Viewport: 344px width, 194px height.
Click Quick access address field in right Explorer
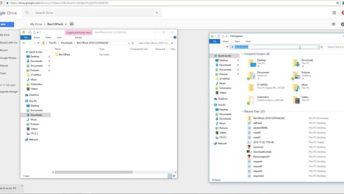pos(274,47)
